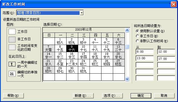Click the 一周中编辑过的一天 legend icon

(x=12, y=64)
